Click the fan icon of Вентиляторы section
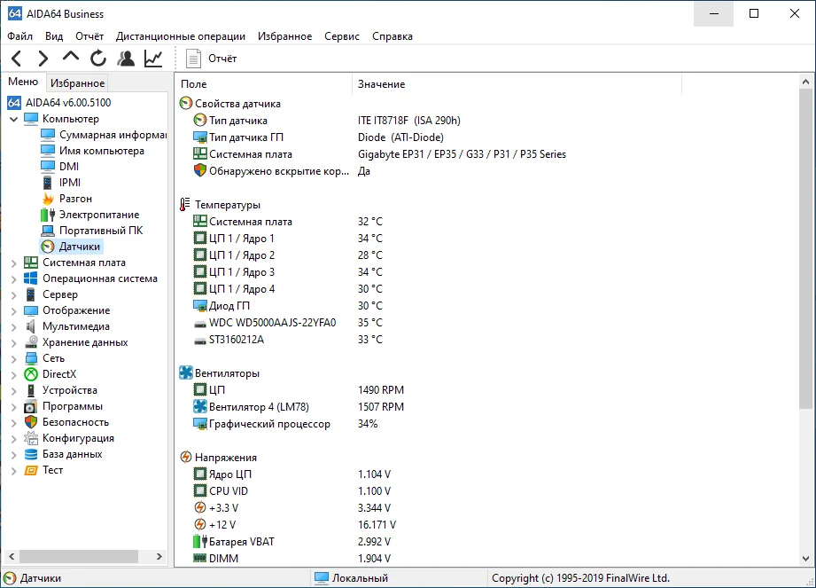 [x=186, y=372]
